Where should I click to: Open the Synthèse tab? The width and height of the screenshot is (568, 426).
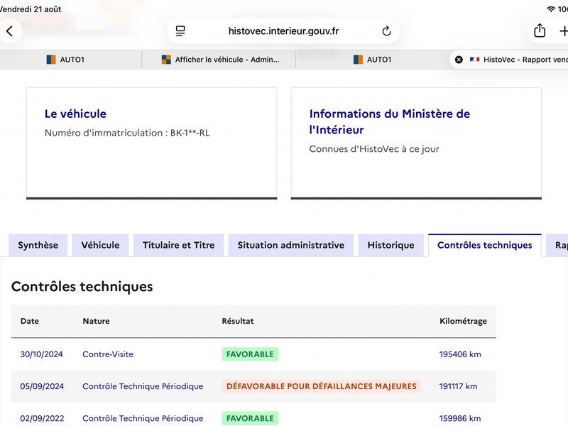38,245
